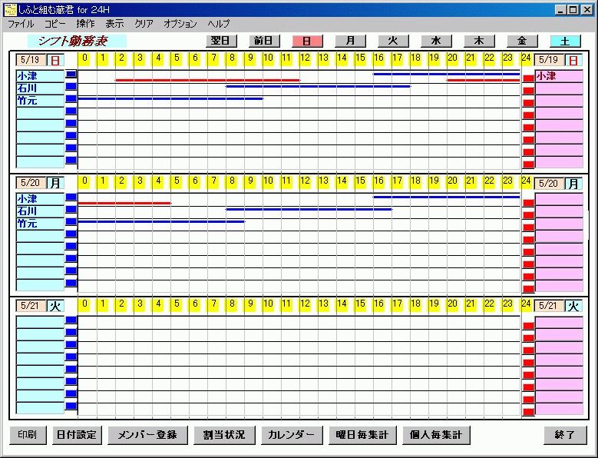598x458 pixels.
Task: Open the ヘルプ menu
Action: coord(219,24)
